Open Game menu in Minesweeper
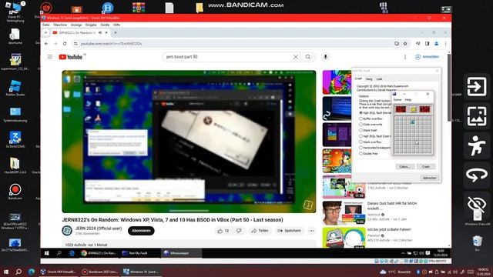 (x=397, y=100)
